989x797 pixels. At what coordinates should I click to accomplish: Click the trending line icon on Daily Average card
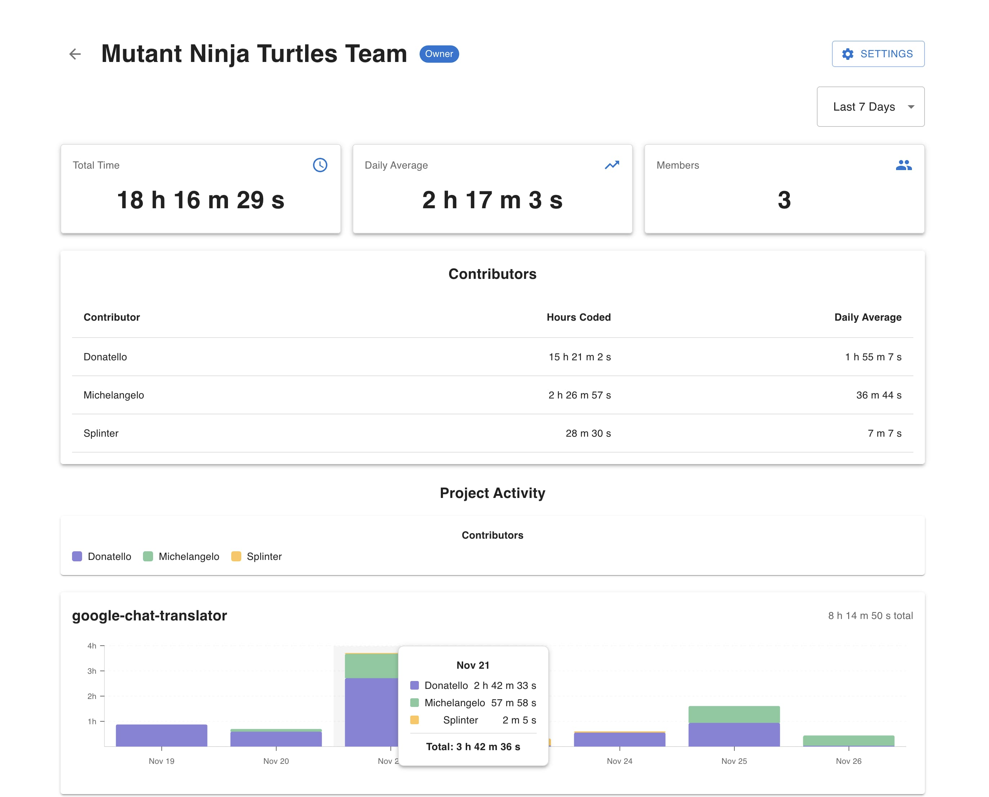coord(612,165)
